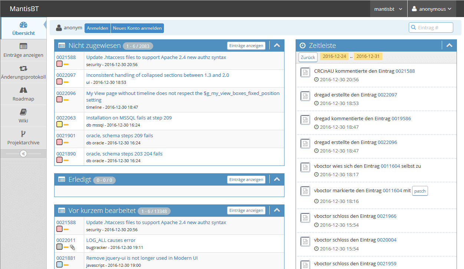The image size is (464, 269).
Task: Click the user icon in the anonymous menu
Action: (x=414, y=9)
